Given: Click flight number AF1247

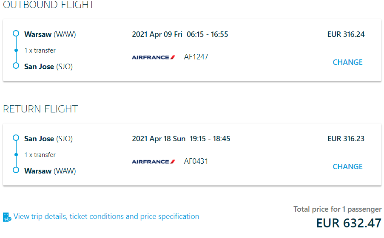Looking at the screenshot, I should [x=196, y=57].
